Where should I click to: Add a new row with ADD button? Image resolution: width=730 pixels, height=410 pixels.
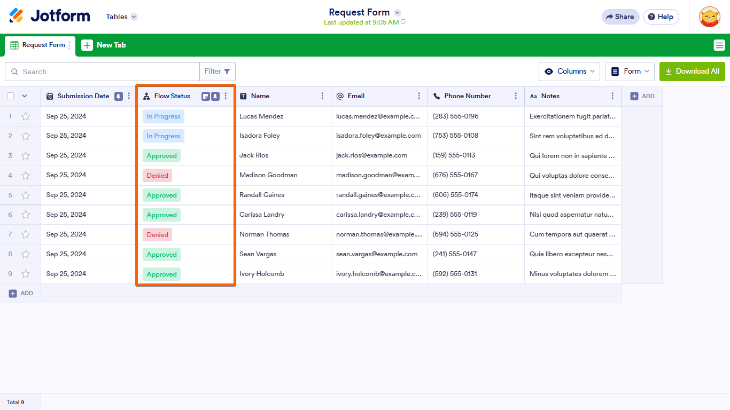[21, 293]
